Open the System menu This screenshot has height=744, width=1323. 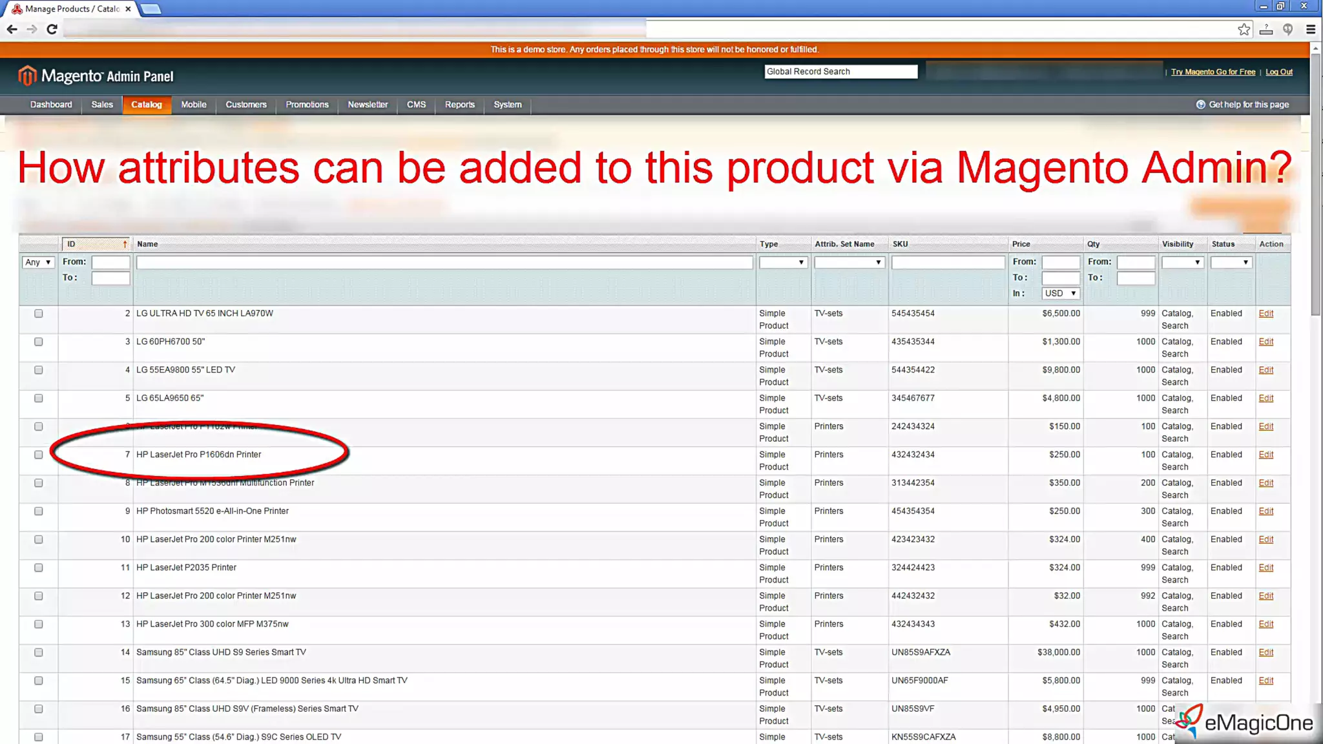pos(507,105)
